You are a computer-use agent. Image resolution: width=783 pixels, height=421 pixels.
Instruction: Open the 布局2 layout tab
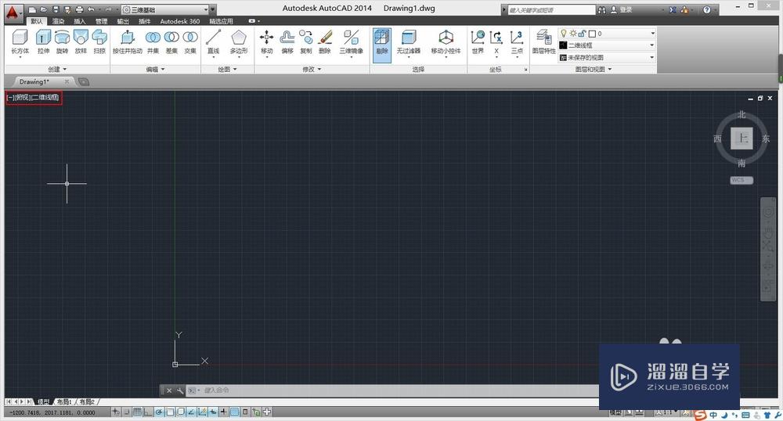(x=87, y=401)
